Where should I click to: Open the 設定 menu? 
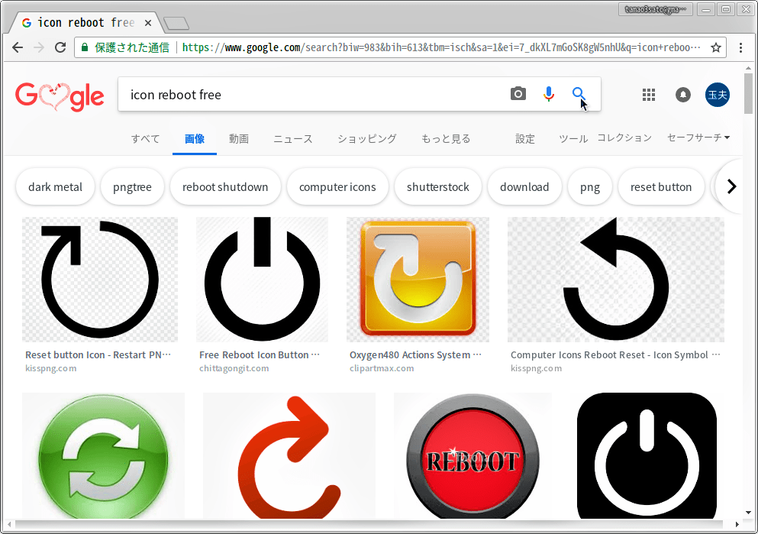525,139
